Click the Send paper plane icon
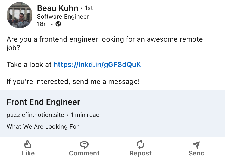The image size is (225, 162). pyautogui.click(x=196, y=145)
